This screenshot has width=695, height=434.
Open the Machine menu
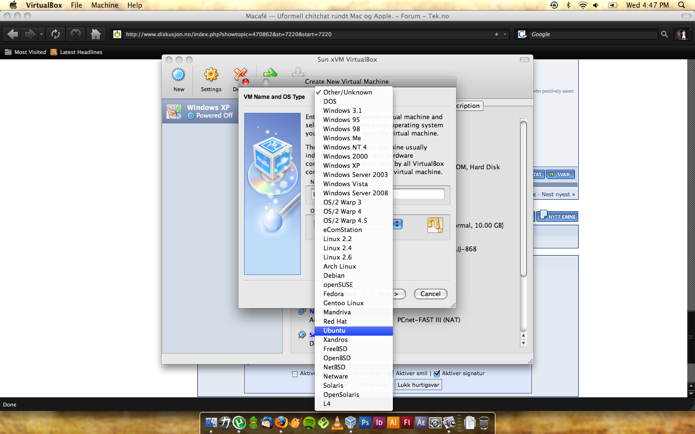tap(105, 5)
